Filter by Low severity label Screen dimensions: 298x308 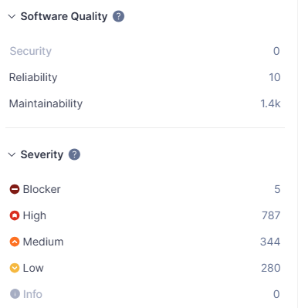click(33, 268)
